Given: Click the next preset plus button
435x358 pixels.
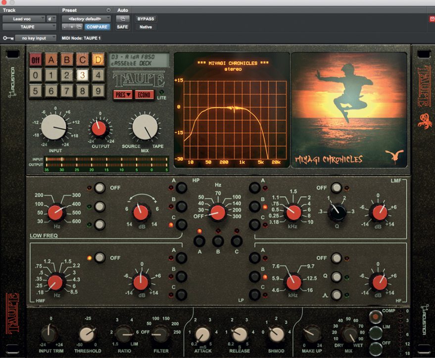Looking at the screenshot, I should [72, 27].
